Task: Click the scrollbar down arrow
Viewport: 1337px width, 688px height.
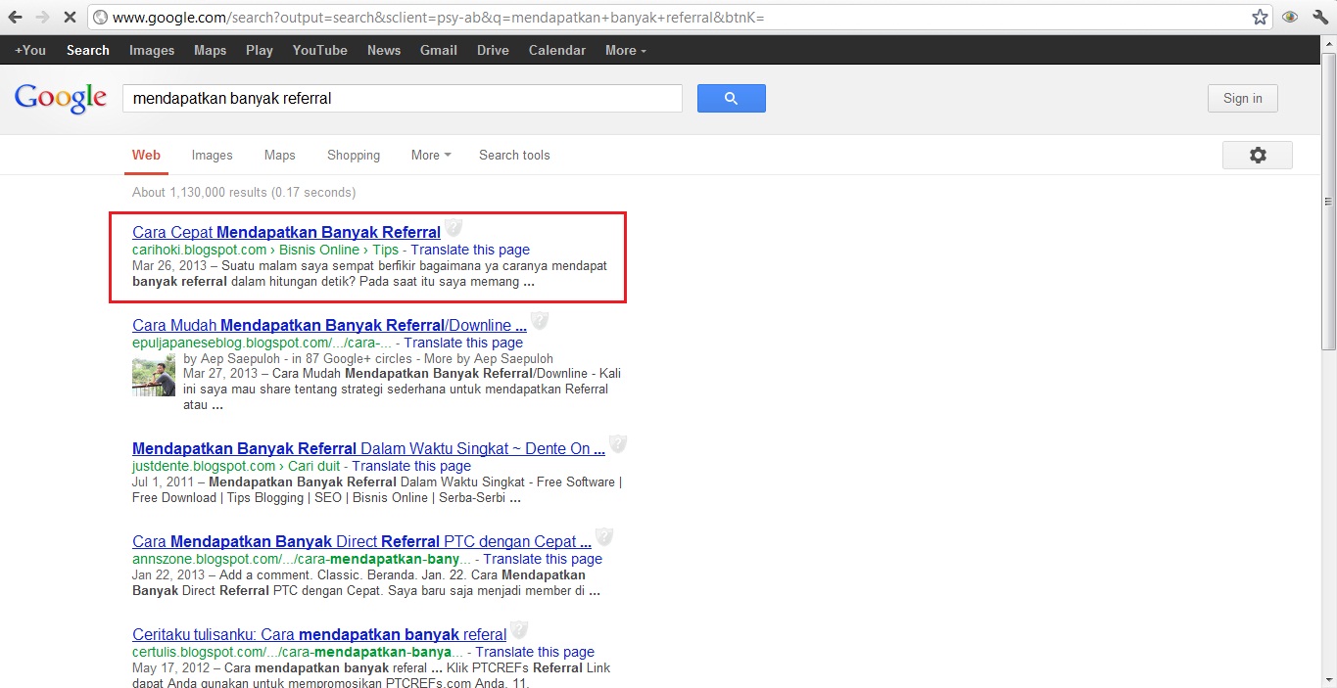Action: tap(1328, 680)
